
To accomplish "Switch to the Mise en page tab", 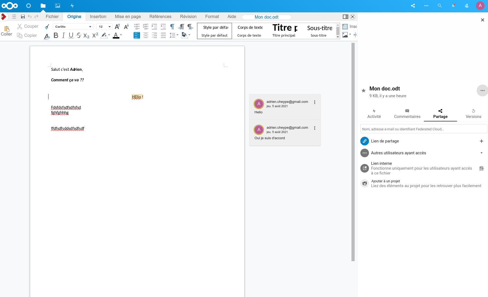I will 128,17.
